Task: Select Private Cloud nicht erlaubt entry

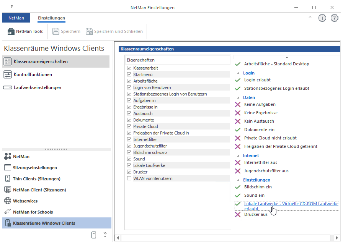Action: [270, 138]
